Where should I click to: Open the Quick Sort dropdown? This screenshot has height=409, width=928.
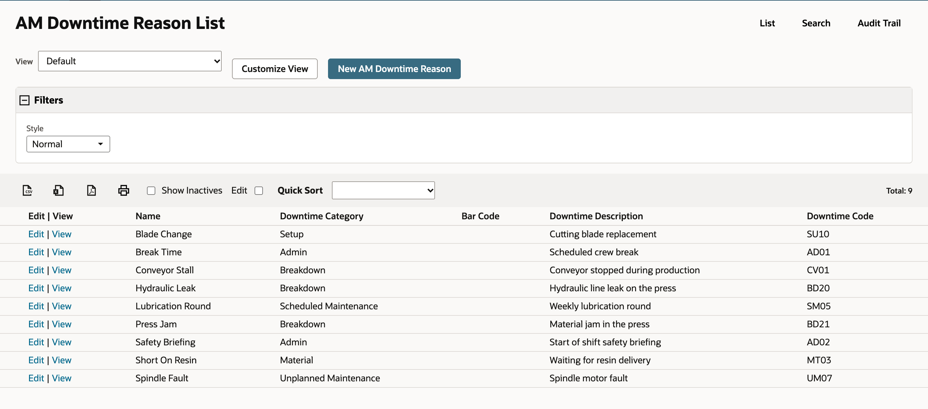tap(383, 190)
